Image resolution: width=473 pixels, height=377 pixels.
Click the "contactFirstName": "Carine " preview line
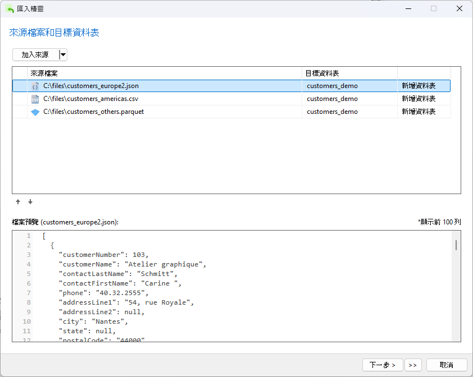tap(120, 283)
